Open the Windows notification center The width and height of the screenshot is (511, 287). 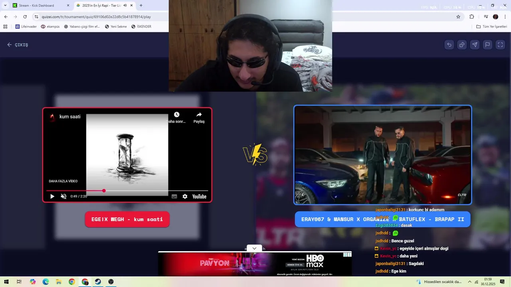tap(502, 282)
